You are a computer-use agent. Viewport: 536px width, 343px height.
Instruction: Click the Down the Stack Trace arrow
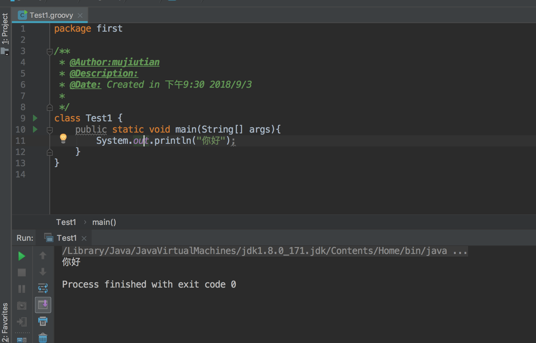click(43, 272)
